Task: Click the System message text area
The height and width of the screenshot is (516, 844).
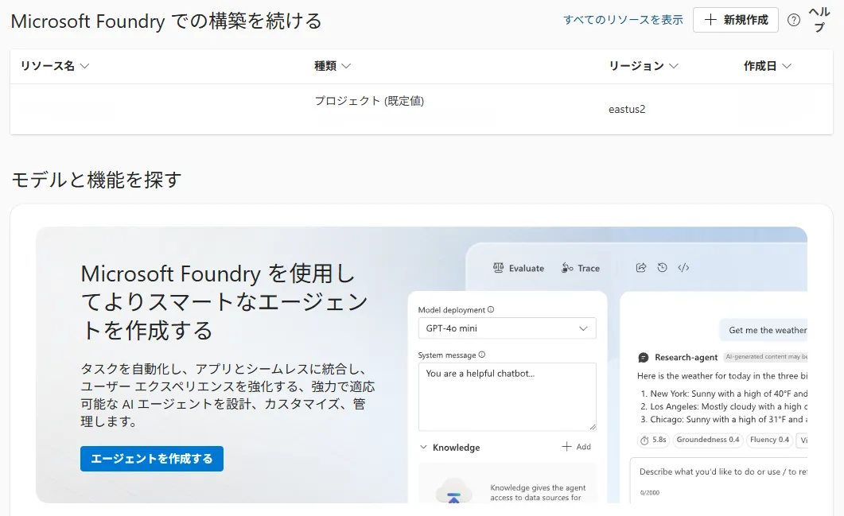Action: [507, 397]
